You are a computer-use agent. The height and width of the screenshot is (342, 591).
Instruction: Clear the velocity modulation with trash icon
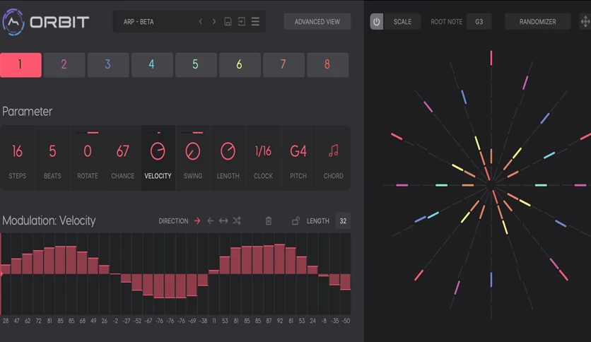[x=269, y=220]
